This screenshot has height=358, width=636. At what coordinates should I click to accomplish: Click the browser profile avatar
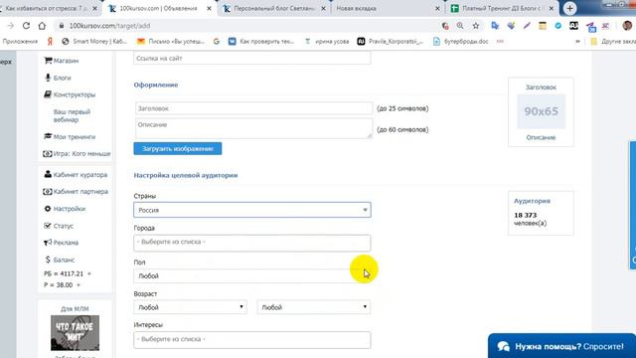point(627,26)
